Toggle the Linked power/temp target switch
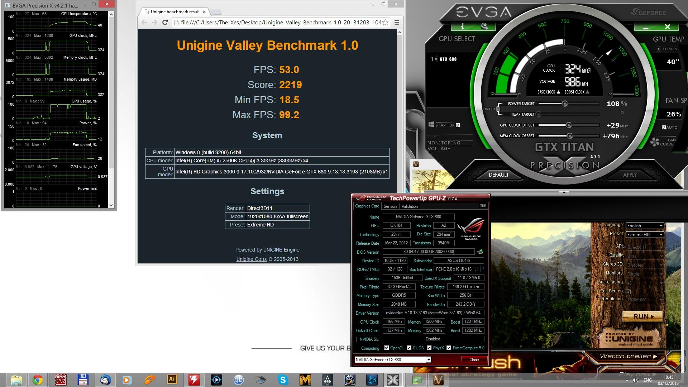 click(x=498, y=109)
